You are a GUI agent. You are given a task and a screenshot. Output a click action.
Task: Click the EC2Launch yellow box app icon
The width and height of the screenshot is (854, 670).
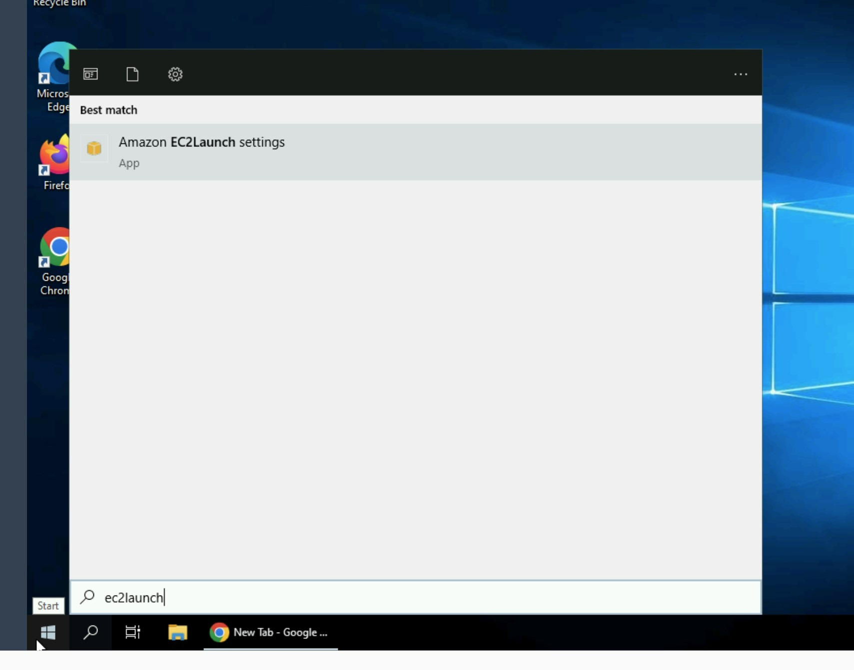click(x=94, y=148)
